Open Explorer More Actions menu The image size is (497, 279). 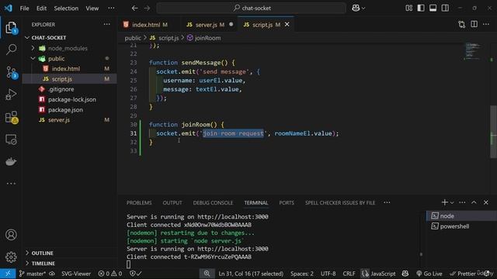(x=107, y=24)
